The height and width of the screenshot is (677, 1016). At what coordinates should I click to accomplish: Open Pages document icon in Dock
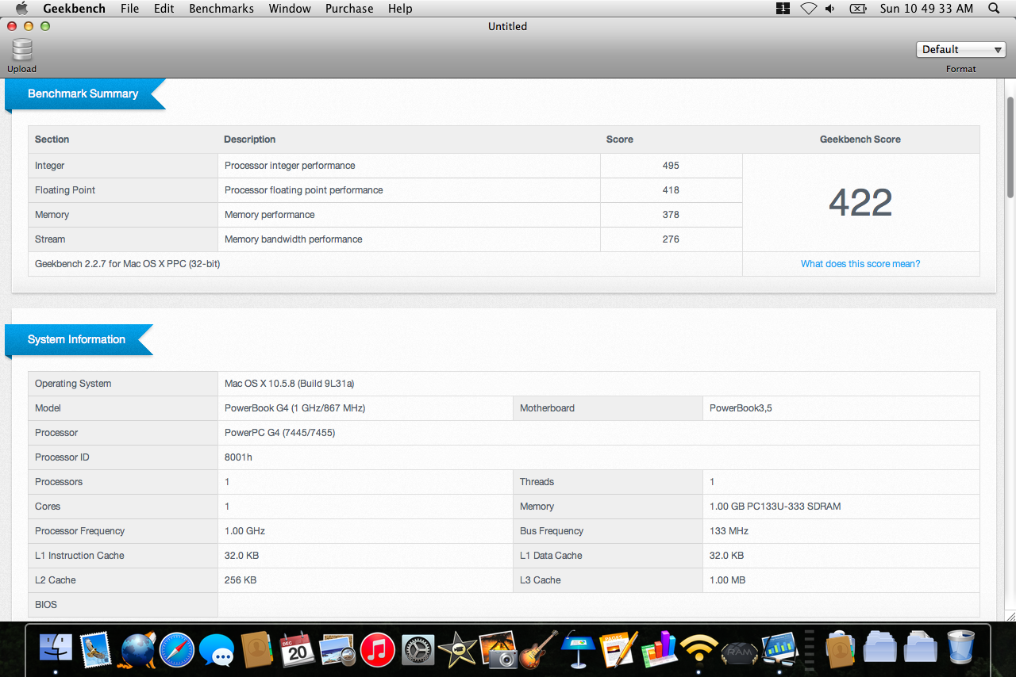tap(619, 650)
